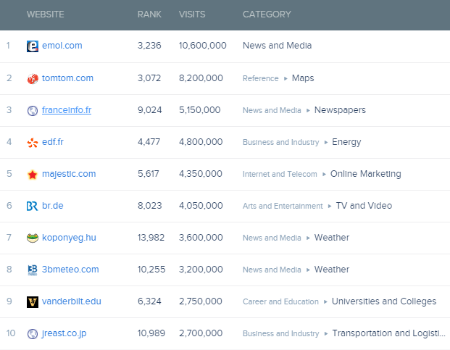
Task: Click the Arts and Entertainment category
Action: click(x=283, y=206)
